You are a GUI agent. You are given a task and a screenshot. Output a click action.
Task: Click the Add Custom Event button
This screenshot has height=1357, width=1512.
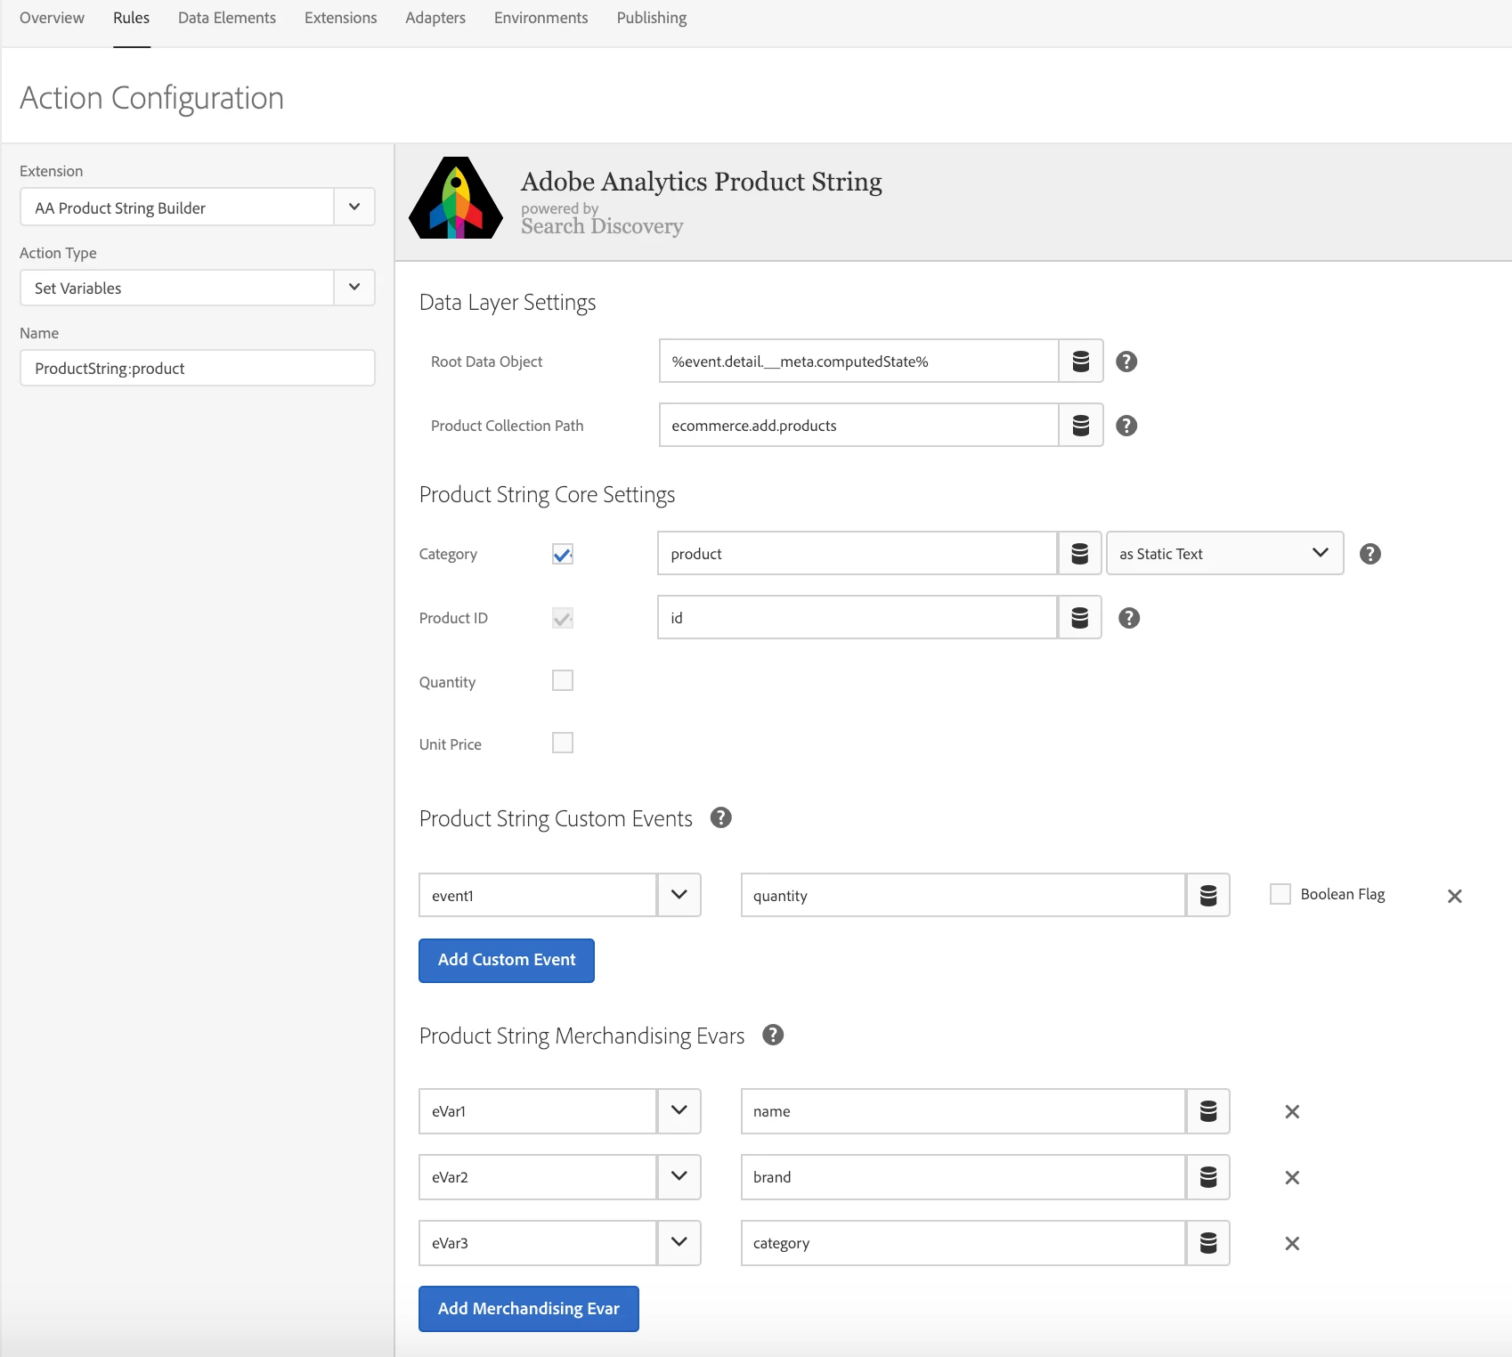pos(507,961)
